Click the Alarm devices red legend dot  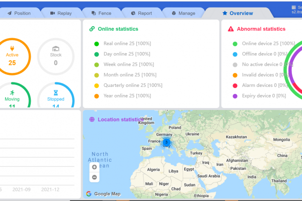coord(235,86)
